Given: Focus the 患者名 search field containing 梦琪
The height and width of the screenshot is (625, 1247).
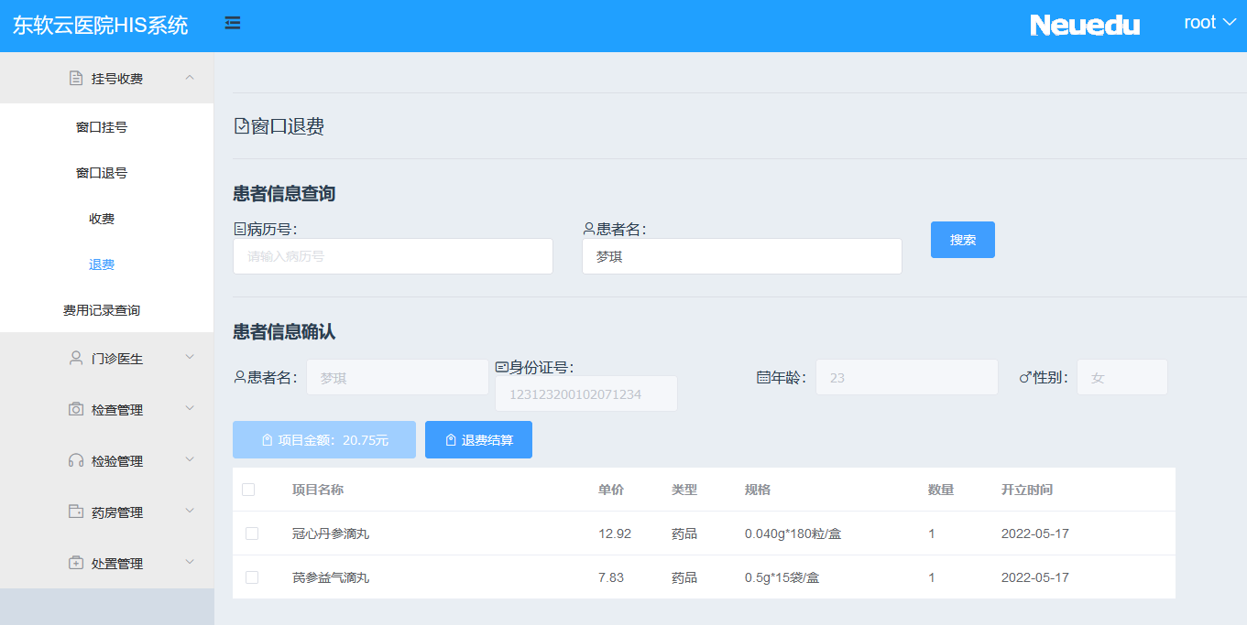Looking at the screenshot, I should click(742, 256).
